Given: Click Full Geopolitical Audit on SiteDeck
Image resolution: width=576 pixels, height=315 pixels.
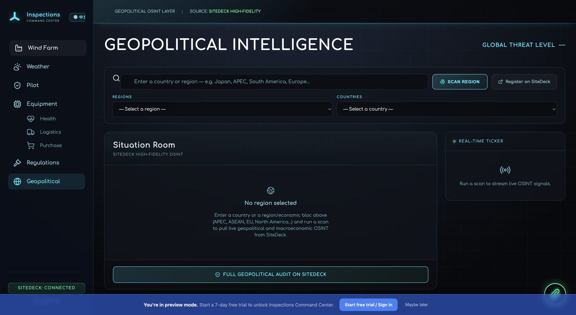Looking at the screenshot, I should tap(271, 275).
